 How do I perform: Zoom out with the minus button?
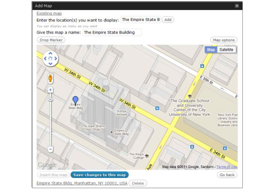coord(51,149)
